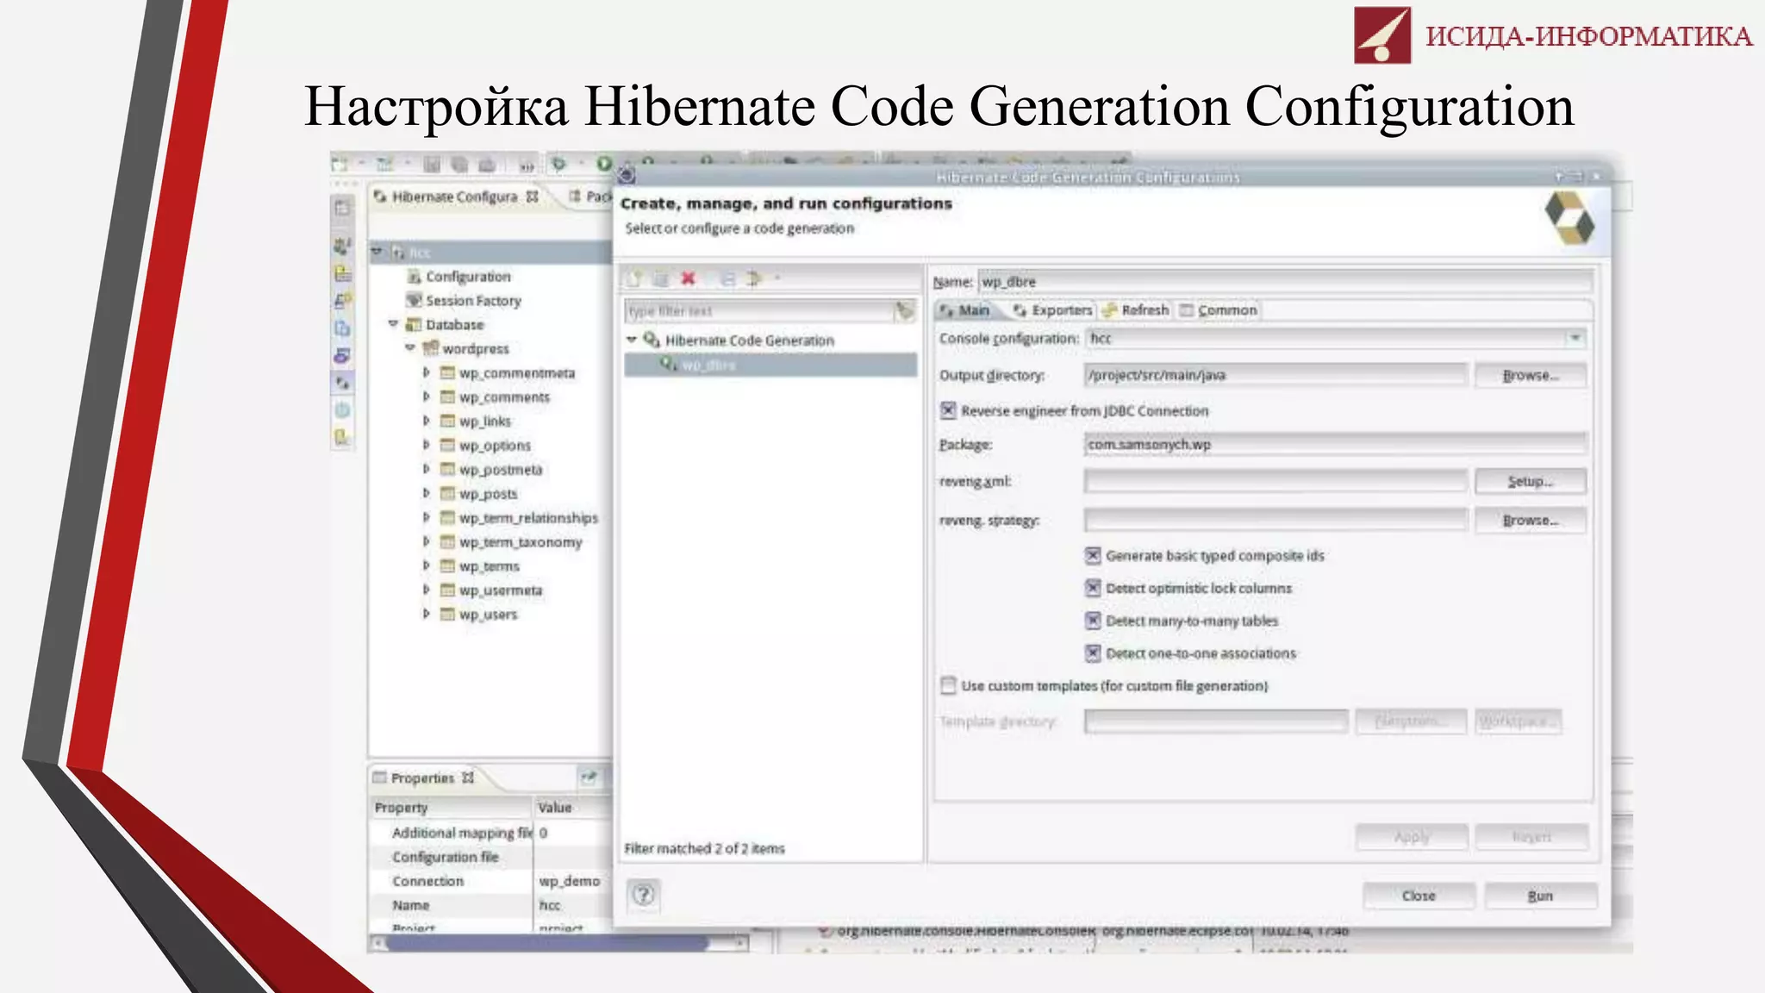The height and width of the screenshot is (993, 1765).
Task: Toggle Generate basic typed composite ids checkbox
Action: tap(1093, 555)
